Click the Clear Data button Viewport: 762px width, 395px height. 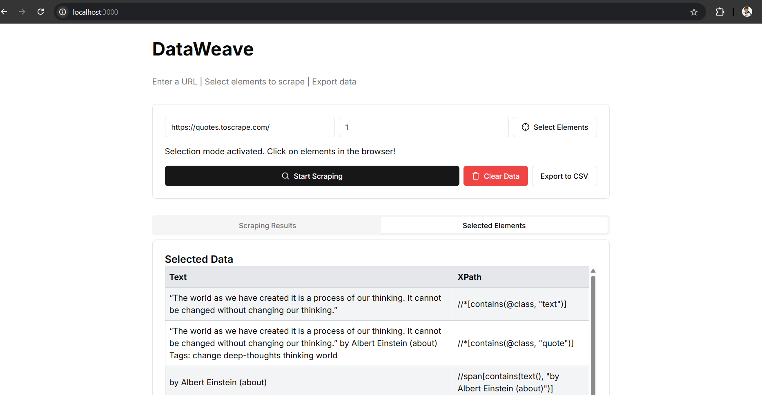tap(495, 176)
